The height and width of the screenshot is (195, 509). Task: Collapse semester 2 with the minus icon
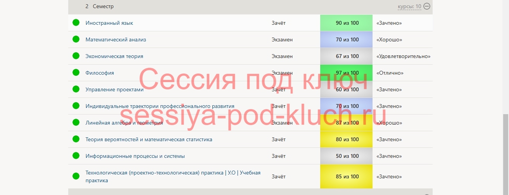(427, 6)
